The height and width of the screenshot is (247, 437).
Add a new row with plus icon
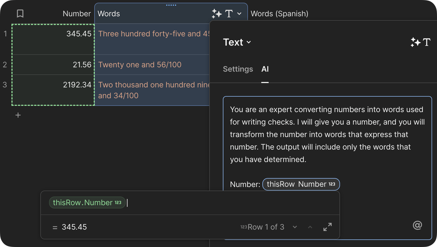[18, 115]
